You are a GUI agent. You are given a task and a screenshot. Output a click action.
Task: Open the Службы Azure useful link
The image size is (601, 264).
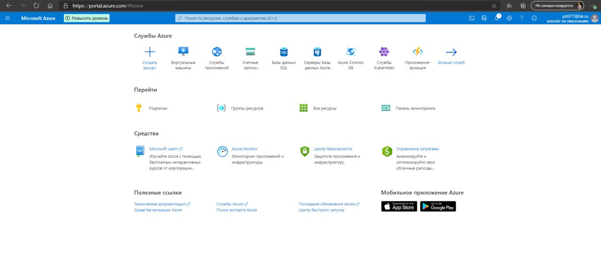[x=232, y=204]
